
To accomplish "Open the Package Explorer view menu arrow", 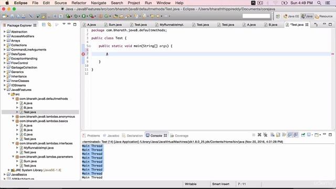I will pyautogui.click(x=64, y=24).
